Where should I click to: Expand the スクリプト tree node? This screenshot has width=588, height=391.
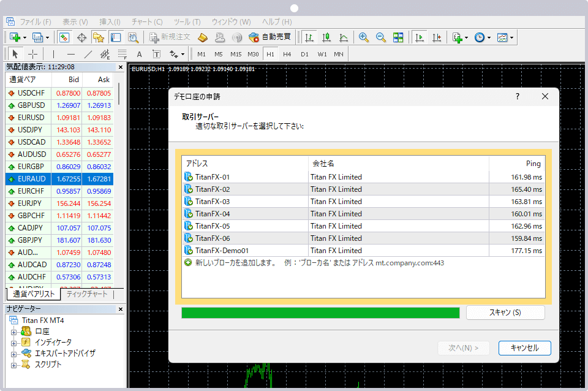[x=14, y=365]
